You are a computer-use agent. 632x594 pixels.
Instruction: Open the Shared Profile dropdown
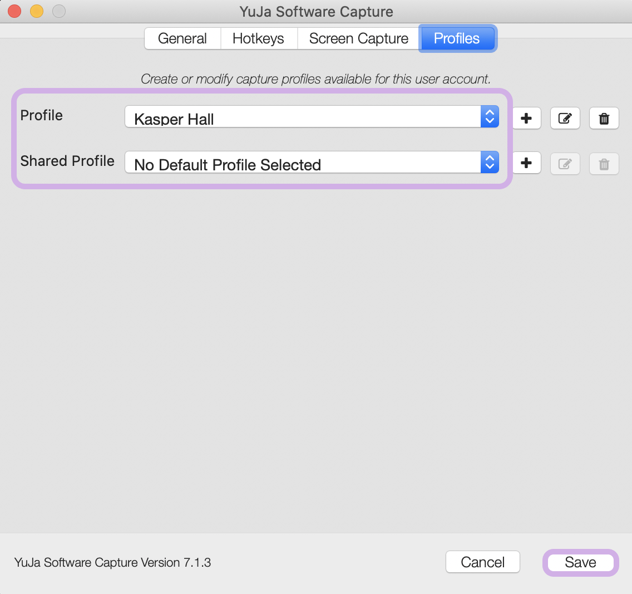pyautogui.click(x=312, y=162)
